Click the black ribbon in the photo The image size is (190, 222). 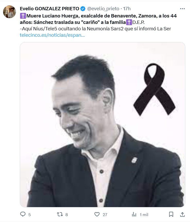[x=154, y=89]
